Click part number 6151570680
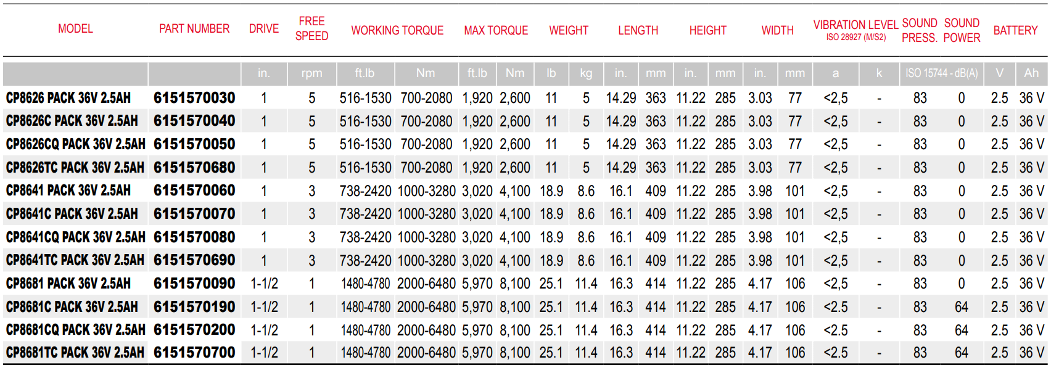 194,168
